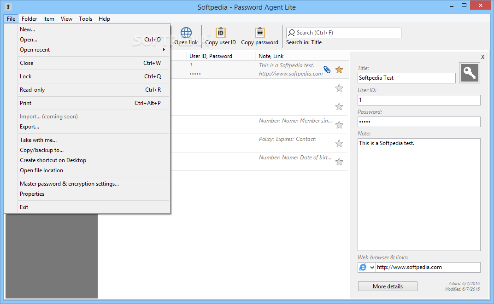Close the details panel with the X

pos(482,57)
